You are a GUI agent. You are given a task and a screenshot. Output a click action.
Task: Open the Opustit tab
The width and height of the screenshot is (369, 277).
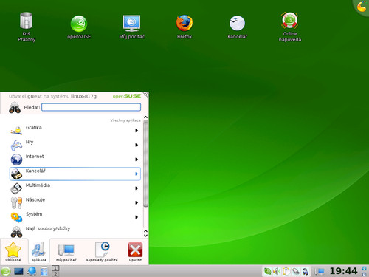tap(135, 252)
